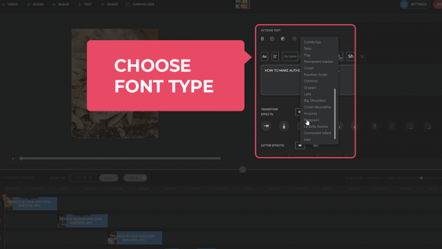Choose Kaushan Script font

[316, 75]
